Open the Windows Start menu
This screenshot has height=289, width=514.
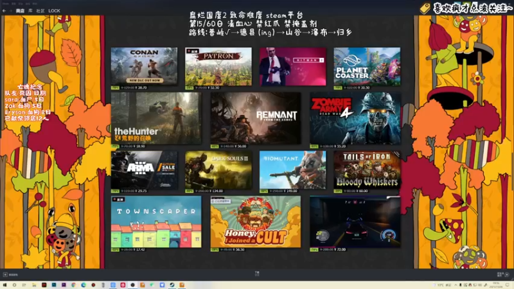pyautogui.click(x=4, y=285)
